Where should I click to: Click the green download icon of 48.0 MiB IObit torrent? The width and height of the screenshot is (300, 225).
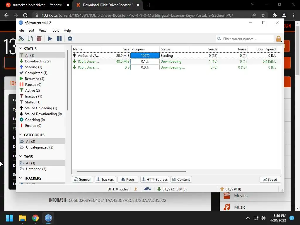click(74, 62)
